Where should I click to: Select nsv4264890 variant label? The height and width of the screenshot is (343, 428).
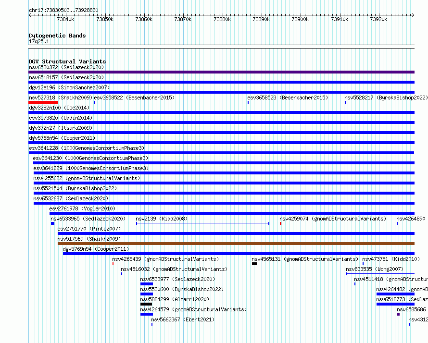click(x=411, y=219)
